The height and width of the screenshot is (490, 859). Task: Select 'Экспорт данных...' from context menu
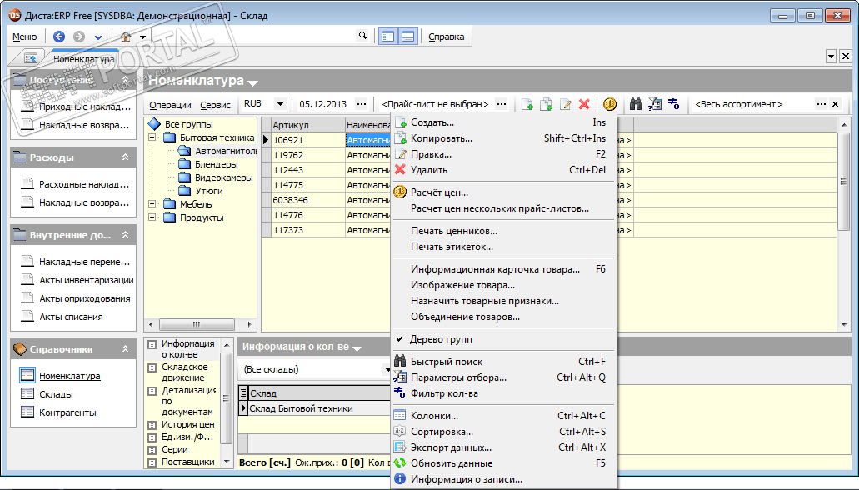tap(451, 447)
